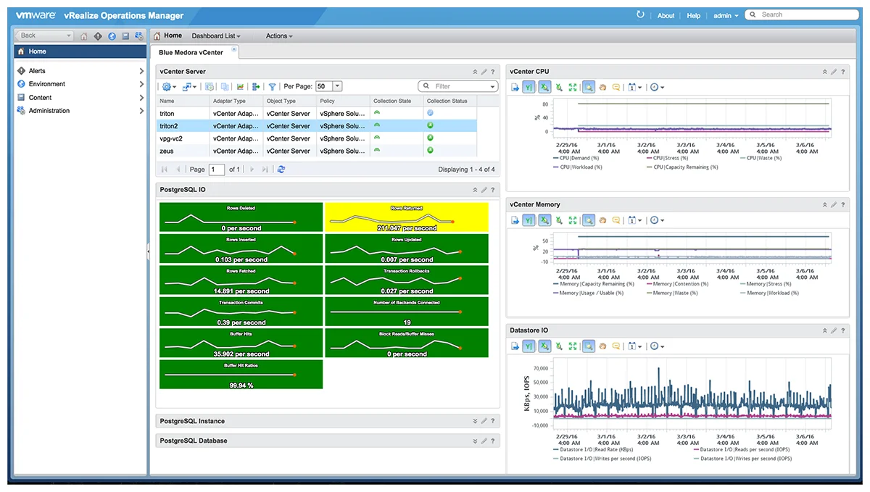Viewport: 870px width, 492px height.
Task: Click the yellow Rows Returned metric tile
Action: click(x=407, y=217)
